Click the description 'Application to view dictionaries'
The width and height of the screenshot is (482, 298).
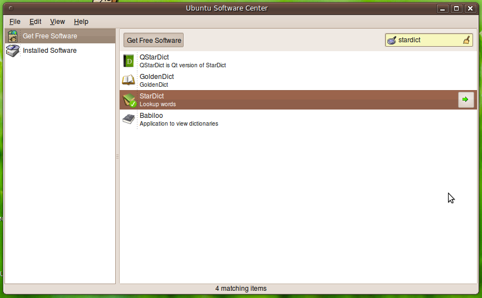pyautogui.click(x=179, y=123)
